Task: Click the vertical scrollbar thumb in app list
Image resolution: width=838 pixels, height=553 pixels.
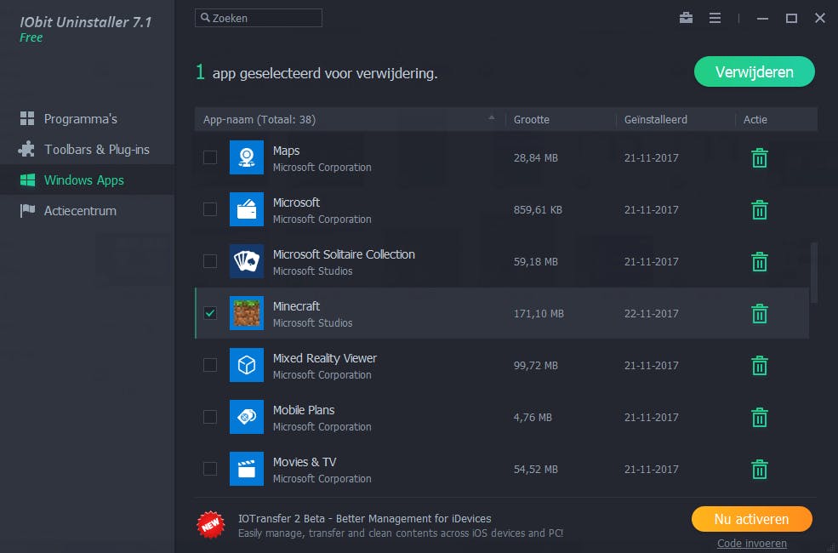Action: pyautogui.click(x=814, y=272)
